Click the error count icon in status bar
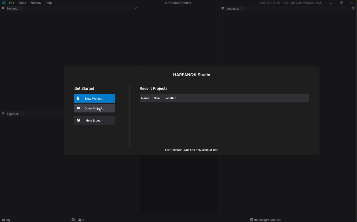The height and width of the screenshot is (222, 357). click(x=73, y=220)
